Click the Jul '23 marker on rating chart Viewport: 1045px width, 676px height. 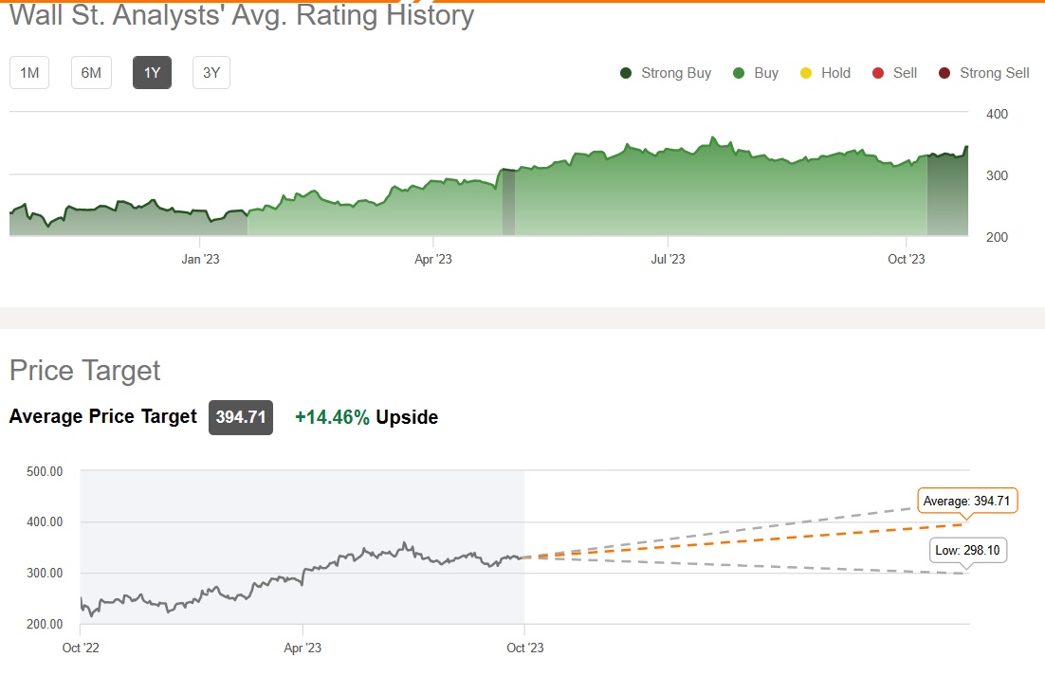point(669,258)
